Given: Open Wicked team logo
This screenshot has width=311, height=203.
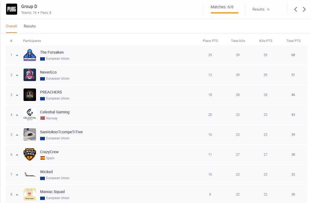Looking at the screenshot, I should pyautogui.click(x=30, y=175).
